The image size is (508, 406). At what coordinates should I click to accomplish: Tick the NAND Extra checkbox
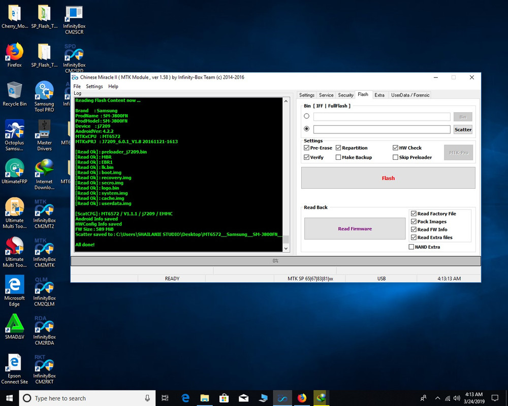(411, 247)
